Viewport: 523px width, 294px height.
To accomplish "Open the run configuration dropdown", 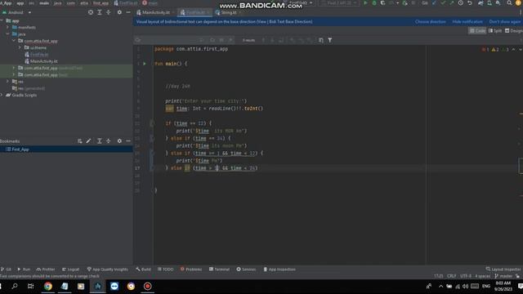I will pyautogui.click(x=298, y=3).
